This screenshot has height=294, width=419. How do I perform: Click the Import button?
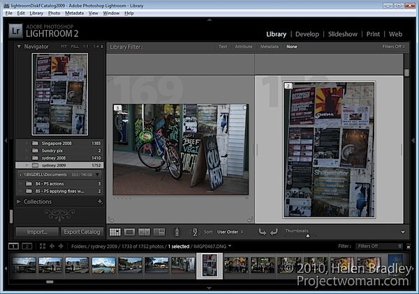click(37, 232)
